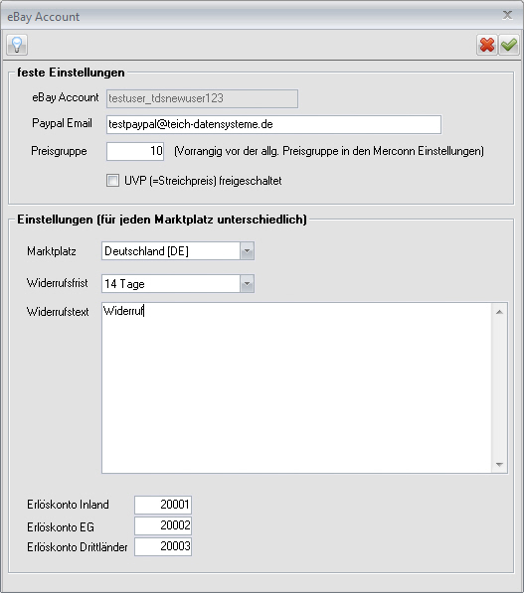Image resolution: width=524 pixels, height=593 pixels.
Task: Select the Preisgruppe value field
Action: click(x=135, y=151)
